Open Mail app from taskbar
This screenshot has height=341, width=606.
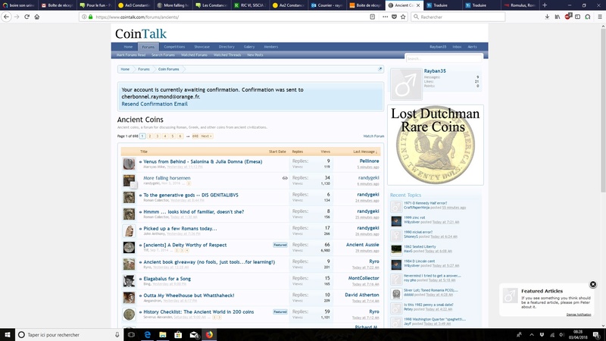pyautogui.click(x=194, y=335)
